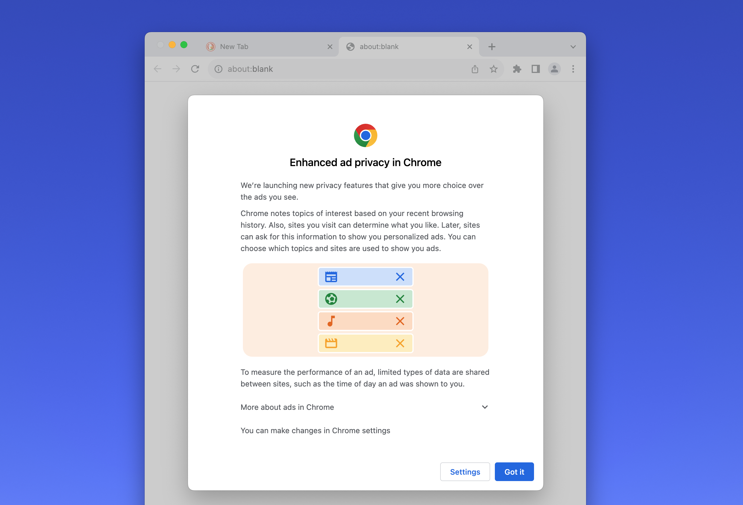Click the extensions puzzle piece icon
743x505 pixels.
click(x=516, y=69)
